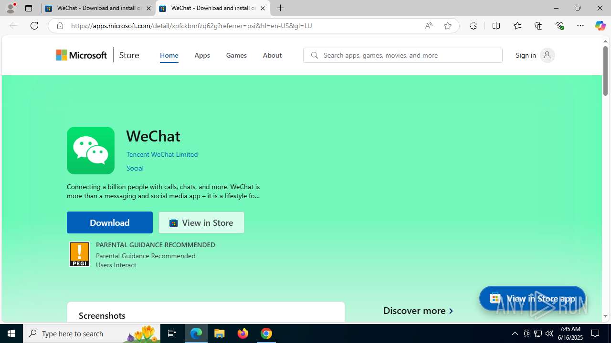This screenshot has height=343, width=611.
Task: Click the blue Download button
Action: (110, 222)
